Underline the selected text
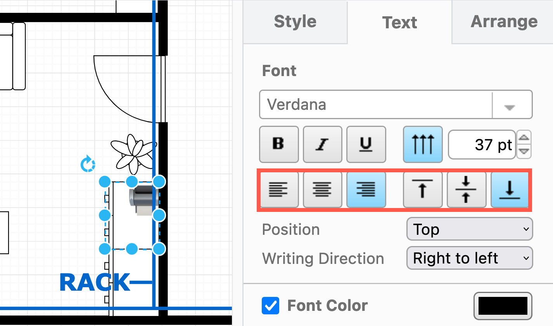553x326 pixels. pyautogui.click(x=366, y=144)
